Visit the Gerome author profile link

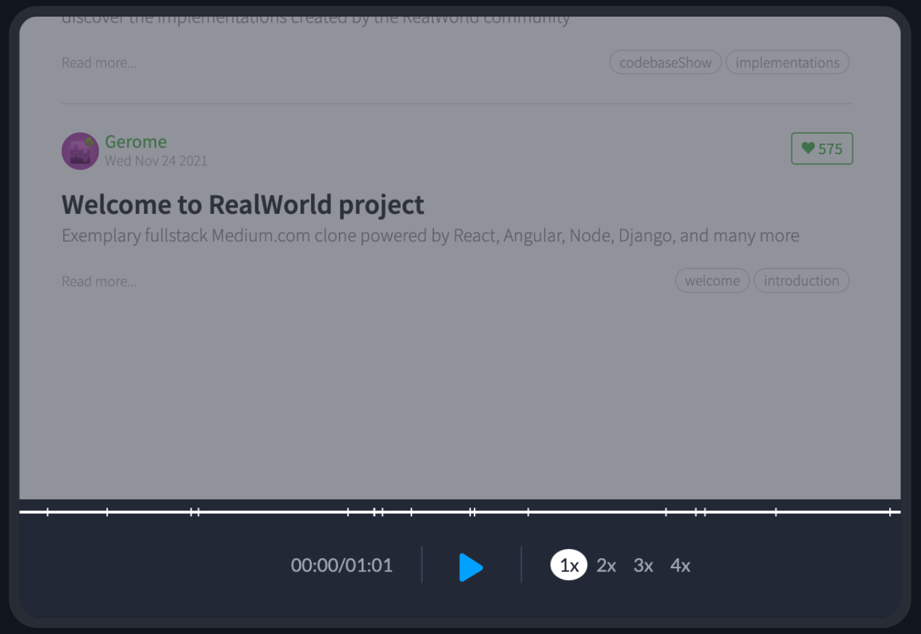pos(136,142)
